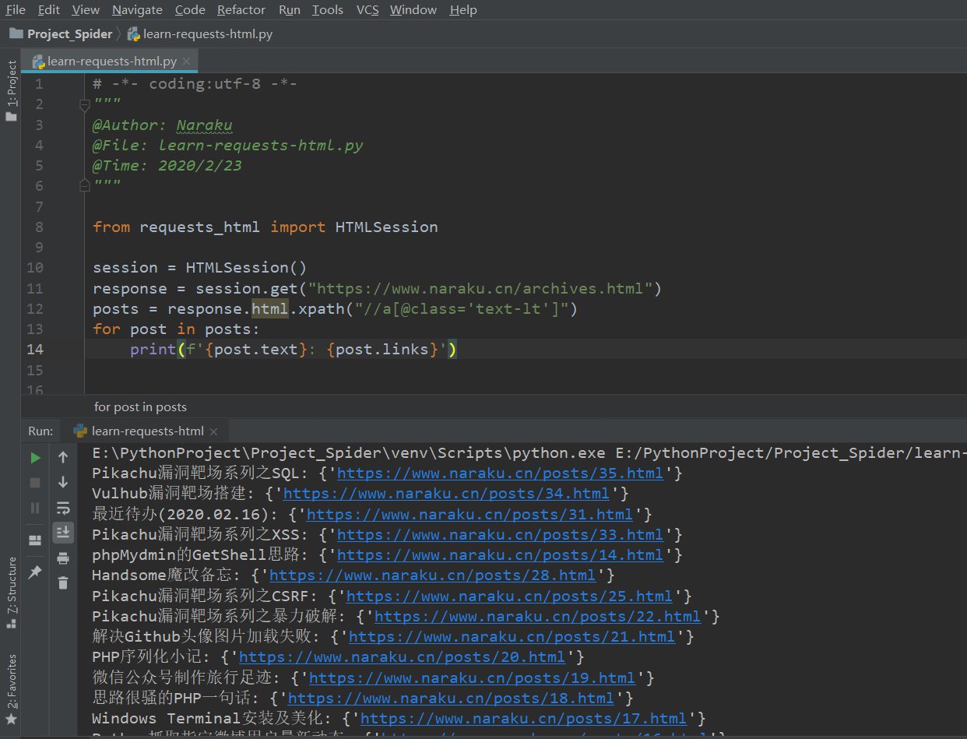The image size is (967, 739).
Task: Open the 2: Favorites tool window
Action: click(11, 683)
